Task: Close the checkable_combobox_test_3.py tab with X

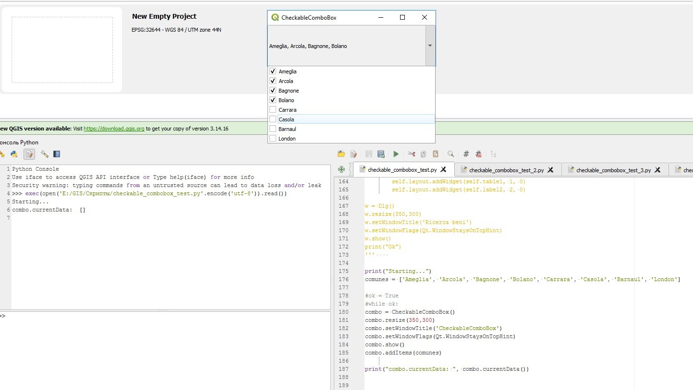Action: [x=658, y=169]
